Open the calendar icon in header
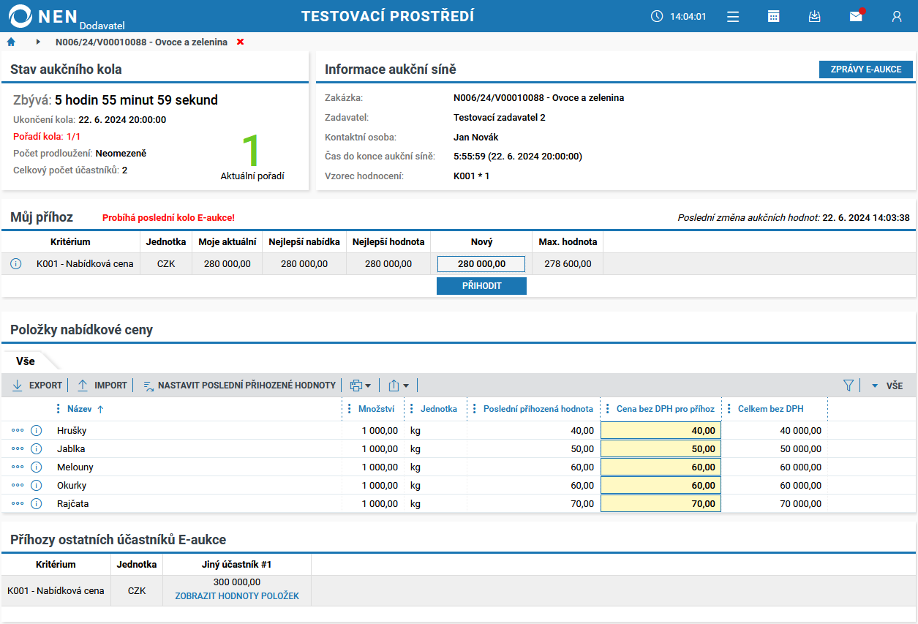The image size is (918, 624). pos(774,16)
